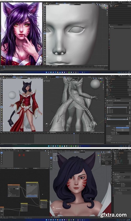Click the Range Min value field
131x221 pixels.
(123, 129)
